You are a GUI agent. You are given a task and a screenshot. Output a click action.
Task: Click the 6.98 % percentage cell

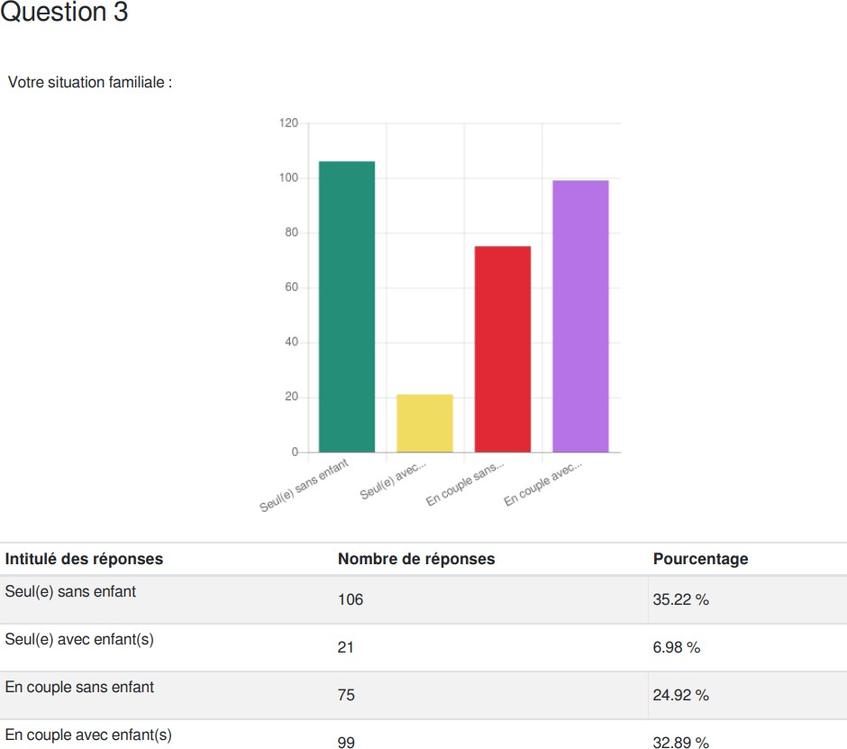pos(677,647)
